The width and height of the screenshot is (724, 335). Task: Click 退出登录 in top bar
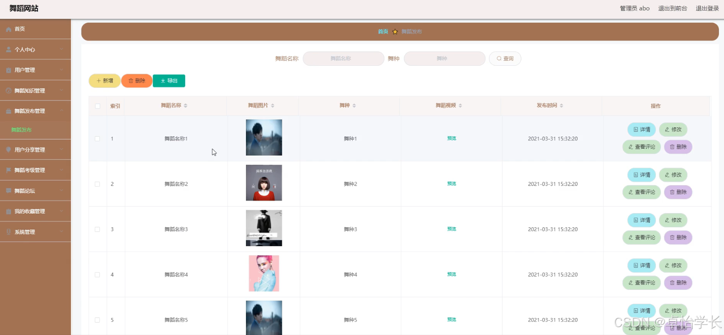click(707, 8)
